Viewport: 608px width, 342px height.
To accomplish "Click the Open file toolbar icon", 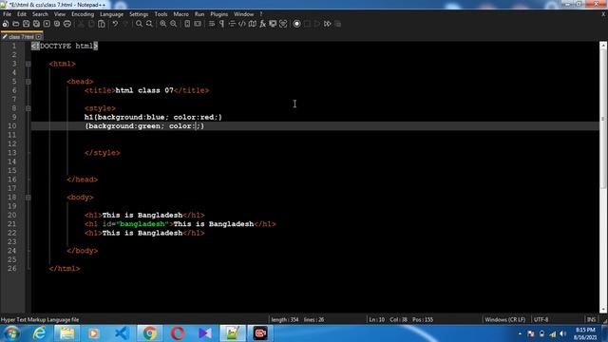I will click(16, 24).
